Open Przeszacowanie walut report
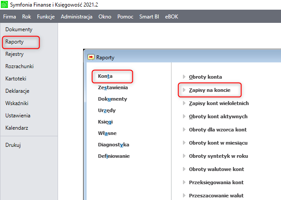Image resolution: width=281 pixels, height=200 pixels. (x=216, y=196)
